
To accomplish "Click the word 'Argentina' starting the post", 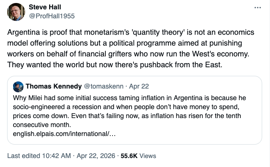I will pyautogui.click(x=23, y=32).
